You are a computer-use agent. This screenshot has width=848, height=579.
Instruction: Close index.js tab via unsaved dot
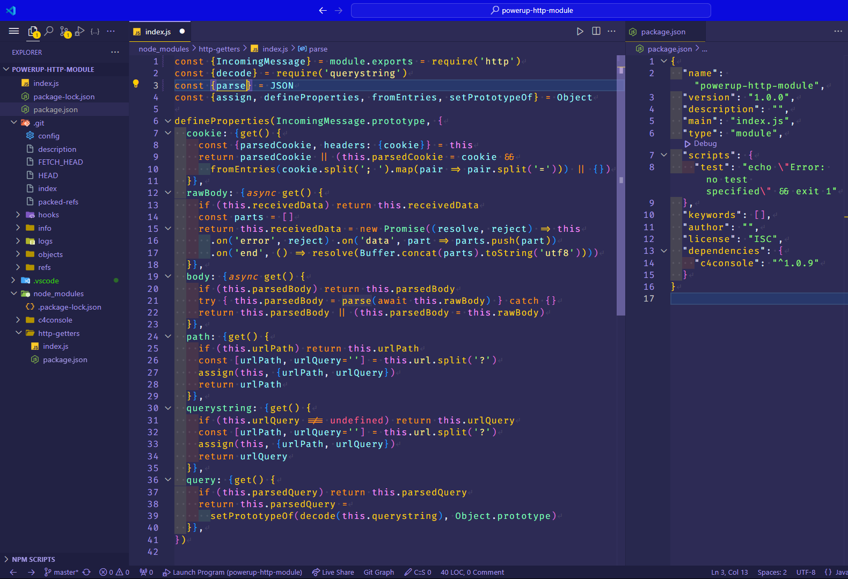click(x=182, y=31)
